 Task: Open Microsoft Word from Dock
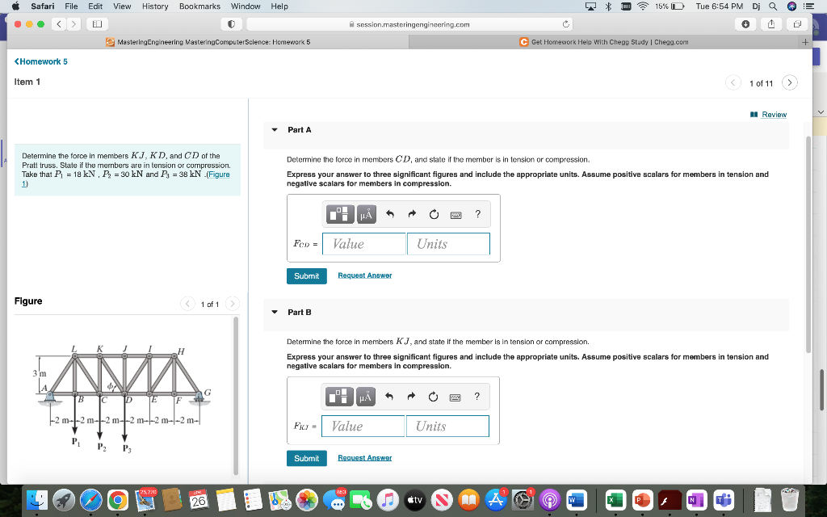coord(576,499)
